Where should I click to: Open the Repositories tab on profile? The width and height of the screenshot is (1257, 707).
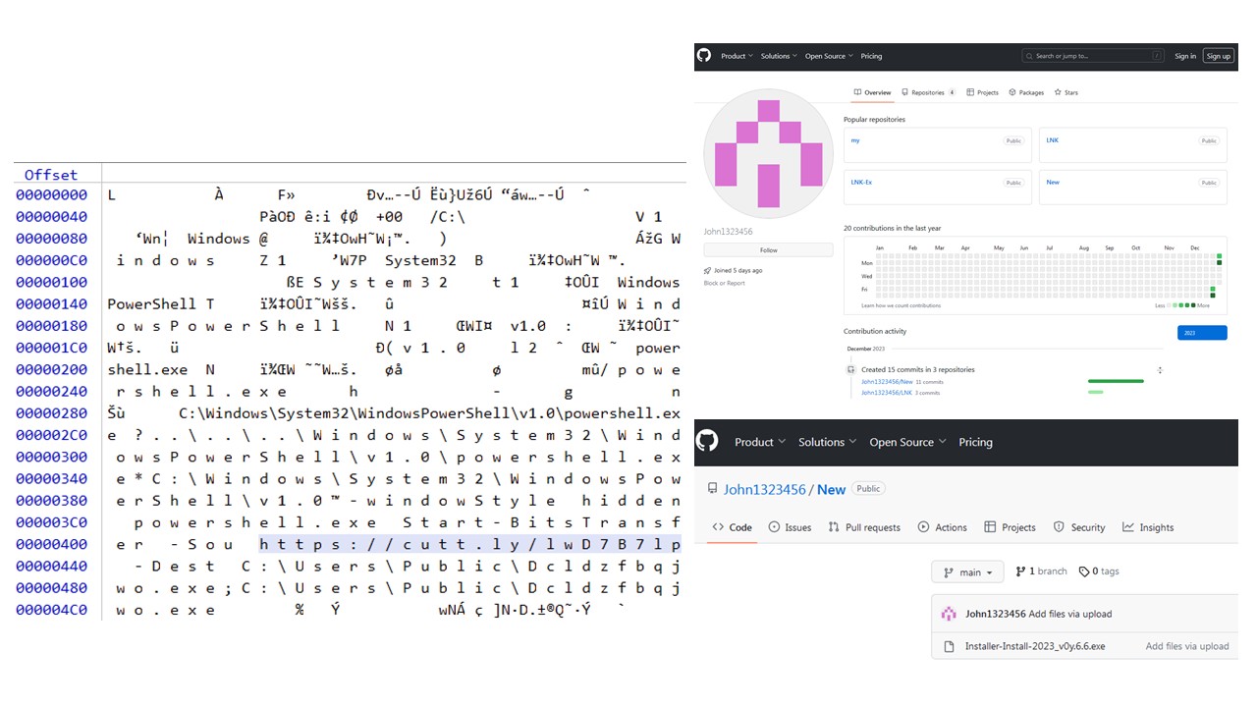(x=928, y=92)
